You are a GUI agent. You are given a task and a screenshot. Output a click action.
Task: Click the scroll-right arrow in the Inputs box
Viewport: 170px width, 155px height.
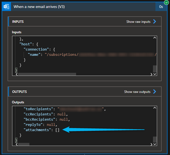click(151, 74)
